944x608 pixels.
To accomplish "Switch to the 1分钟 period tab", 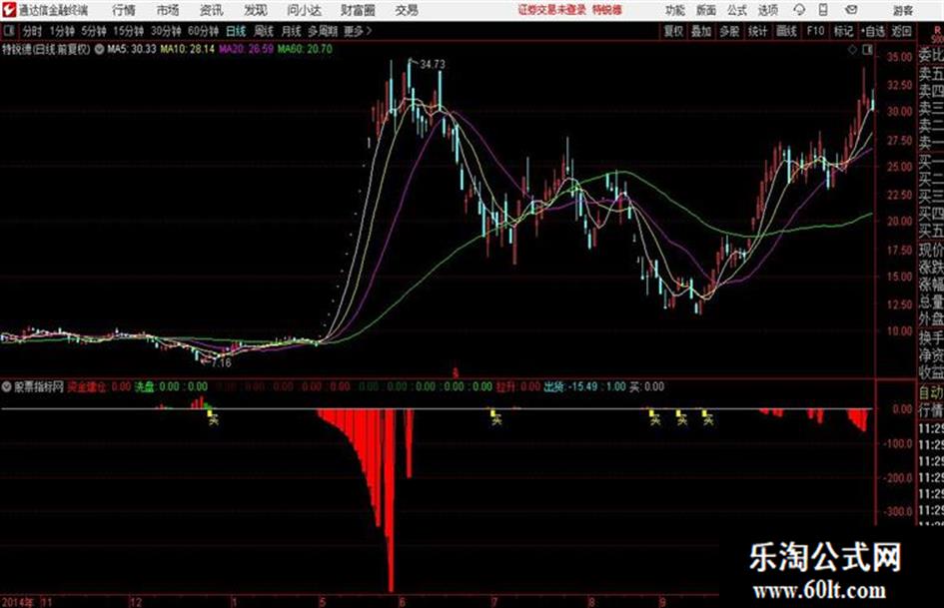I will (61, 31).
